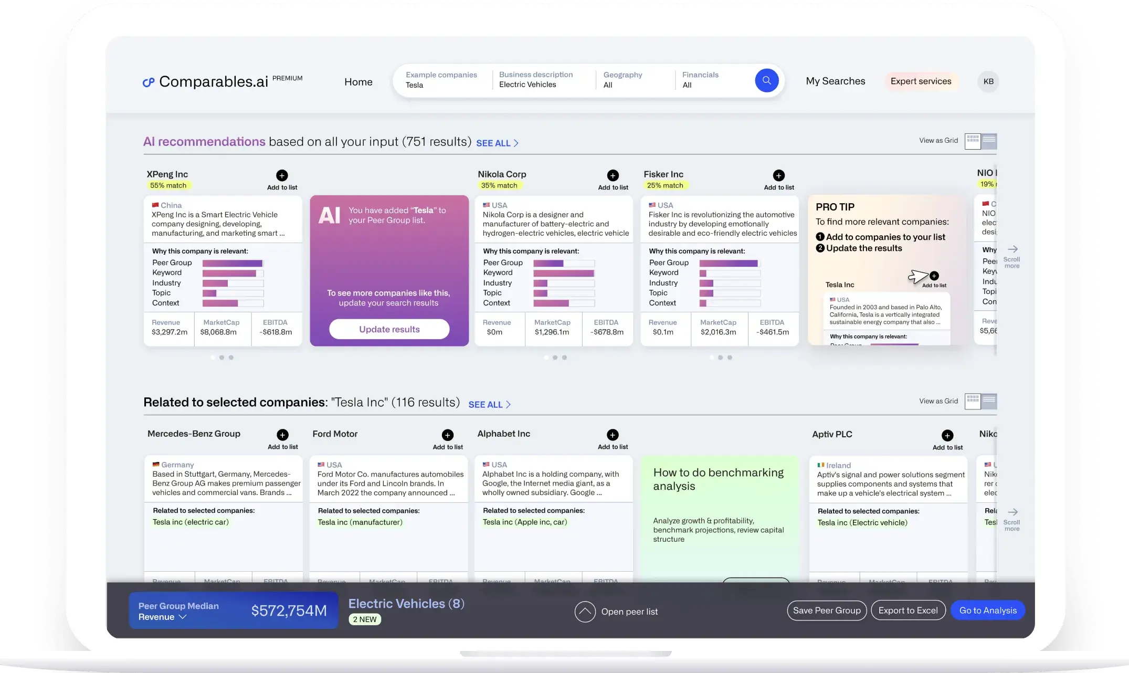
Task: Add XPeng Inc to list
Action: 282,175
